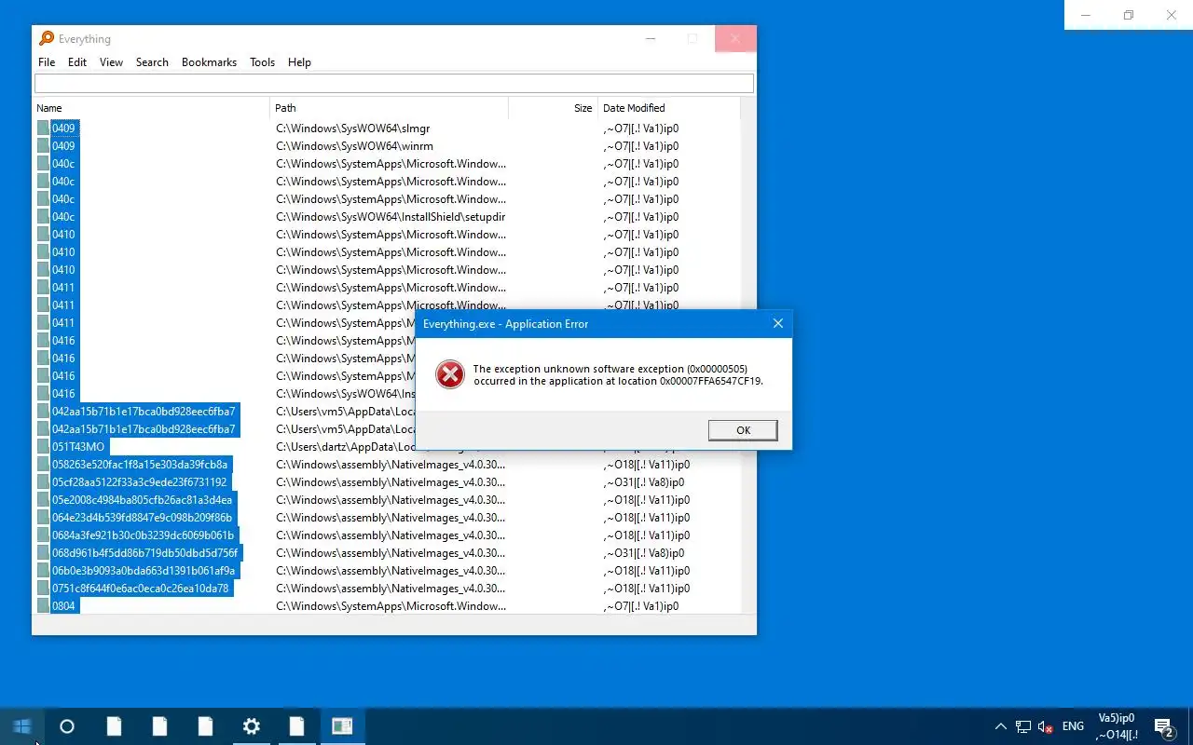
Task: Open the network icon in system tray
Action: (1023, 726)
